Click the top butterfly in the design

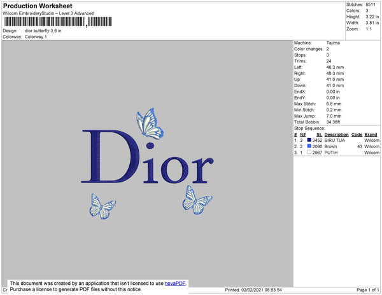click(150, 123)
